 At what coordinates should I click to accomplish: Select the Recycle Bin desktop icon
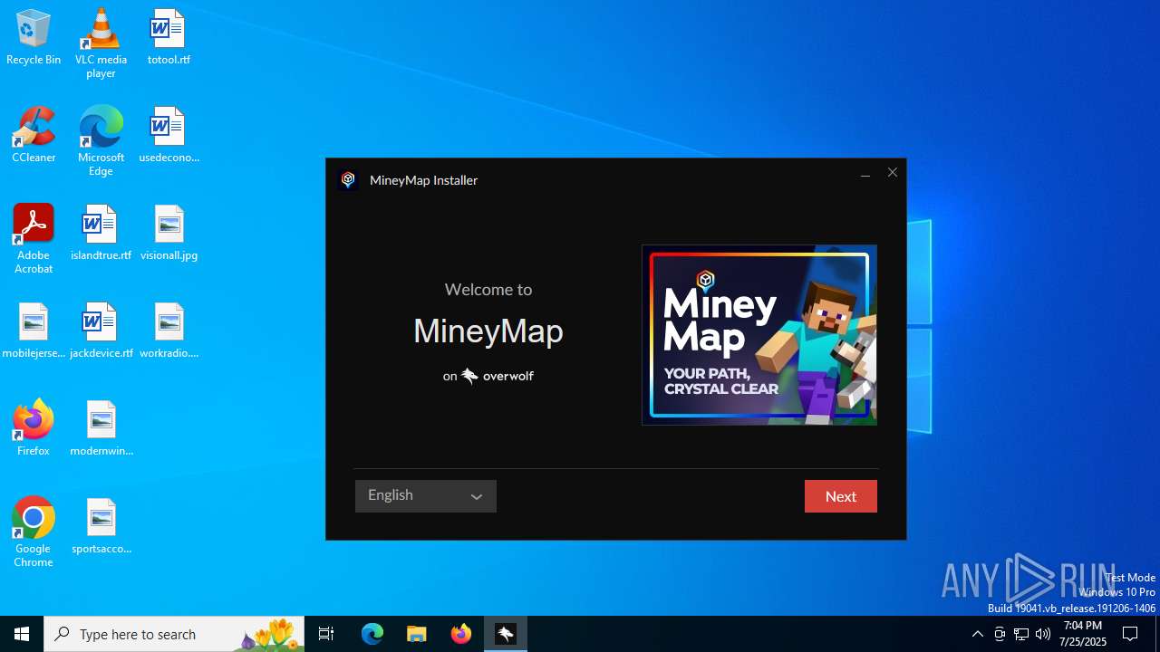coord(34,38)
